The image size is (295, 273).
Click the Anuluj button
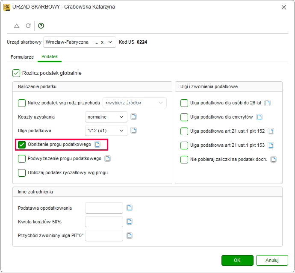click(x=272, y=260)
